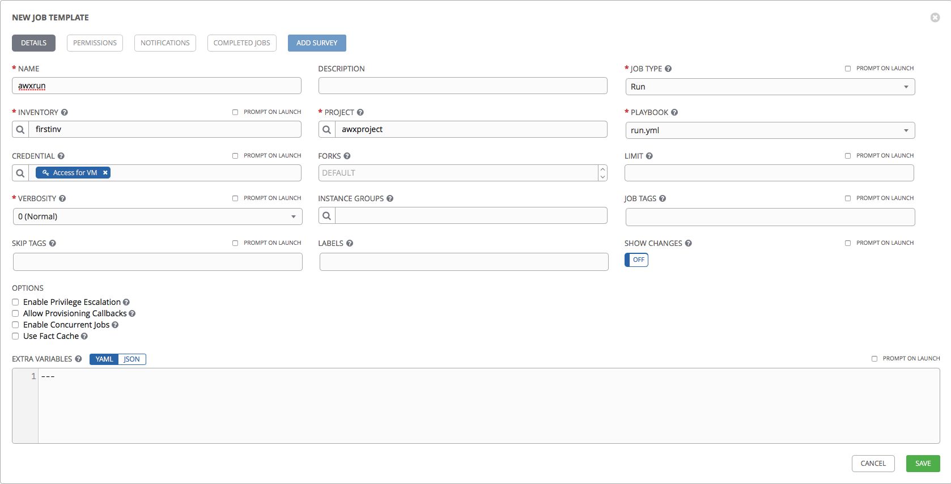
Task: Click the Show Changes help icon
Action: [689, 243]
